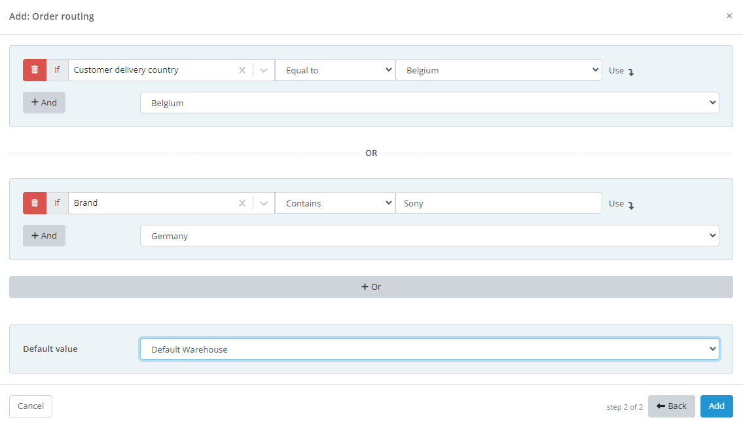Clear the Brand field selection

(242, 203)
